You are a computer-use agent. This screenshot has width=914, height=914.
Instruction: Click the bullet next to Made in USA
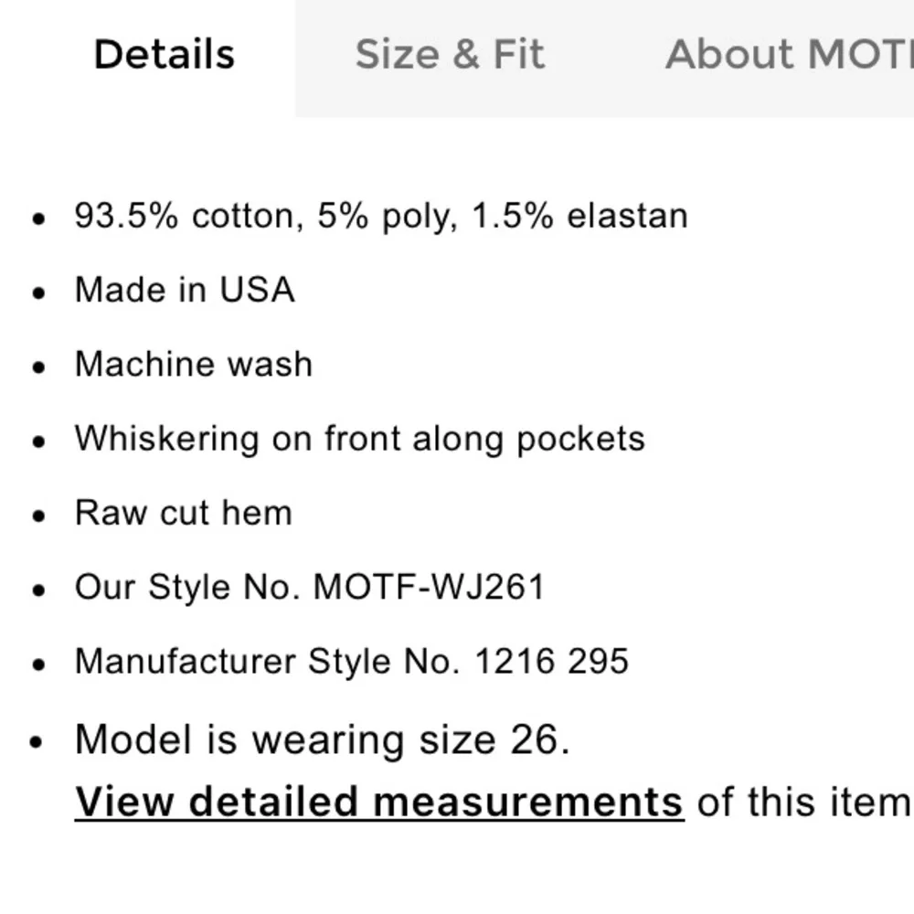click(37, 292)
